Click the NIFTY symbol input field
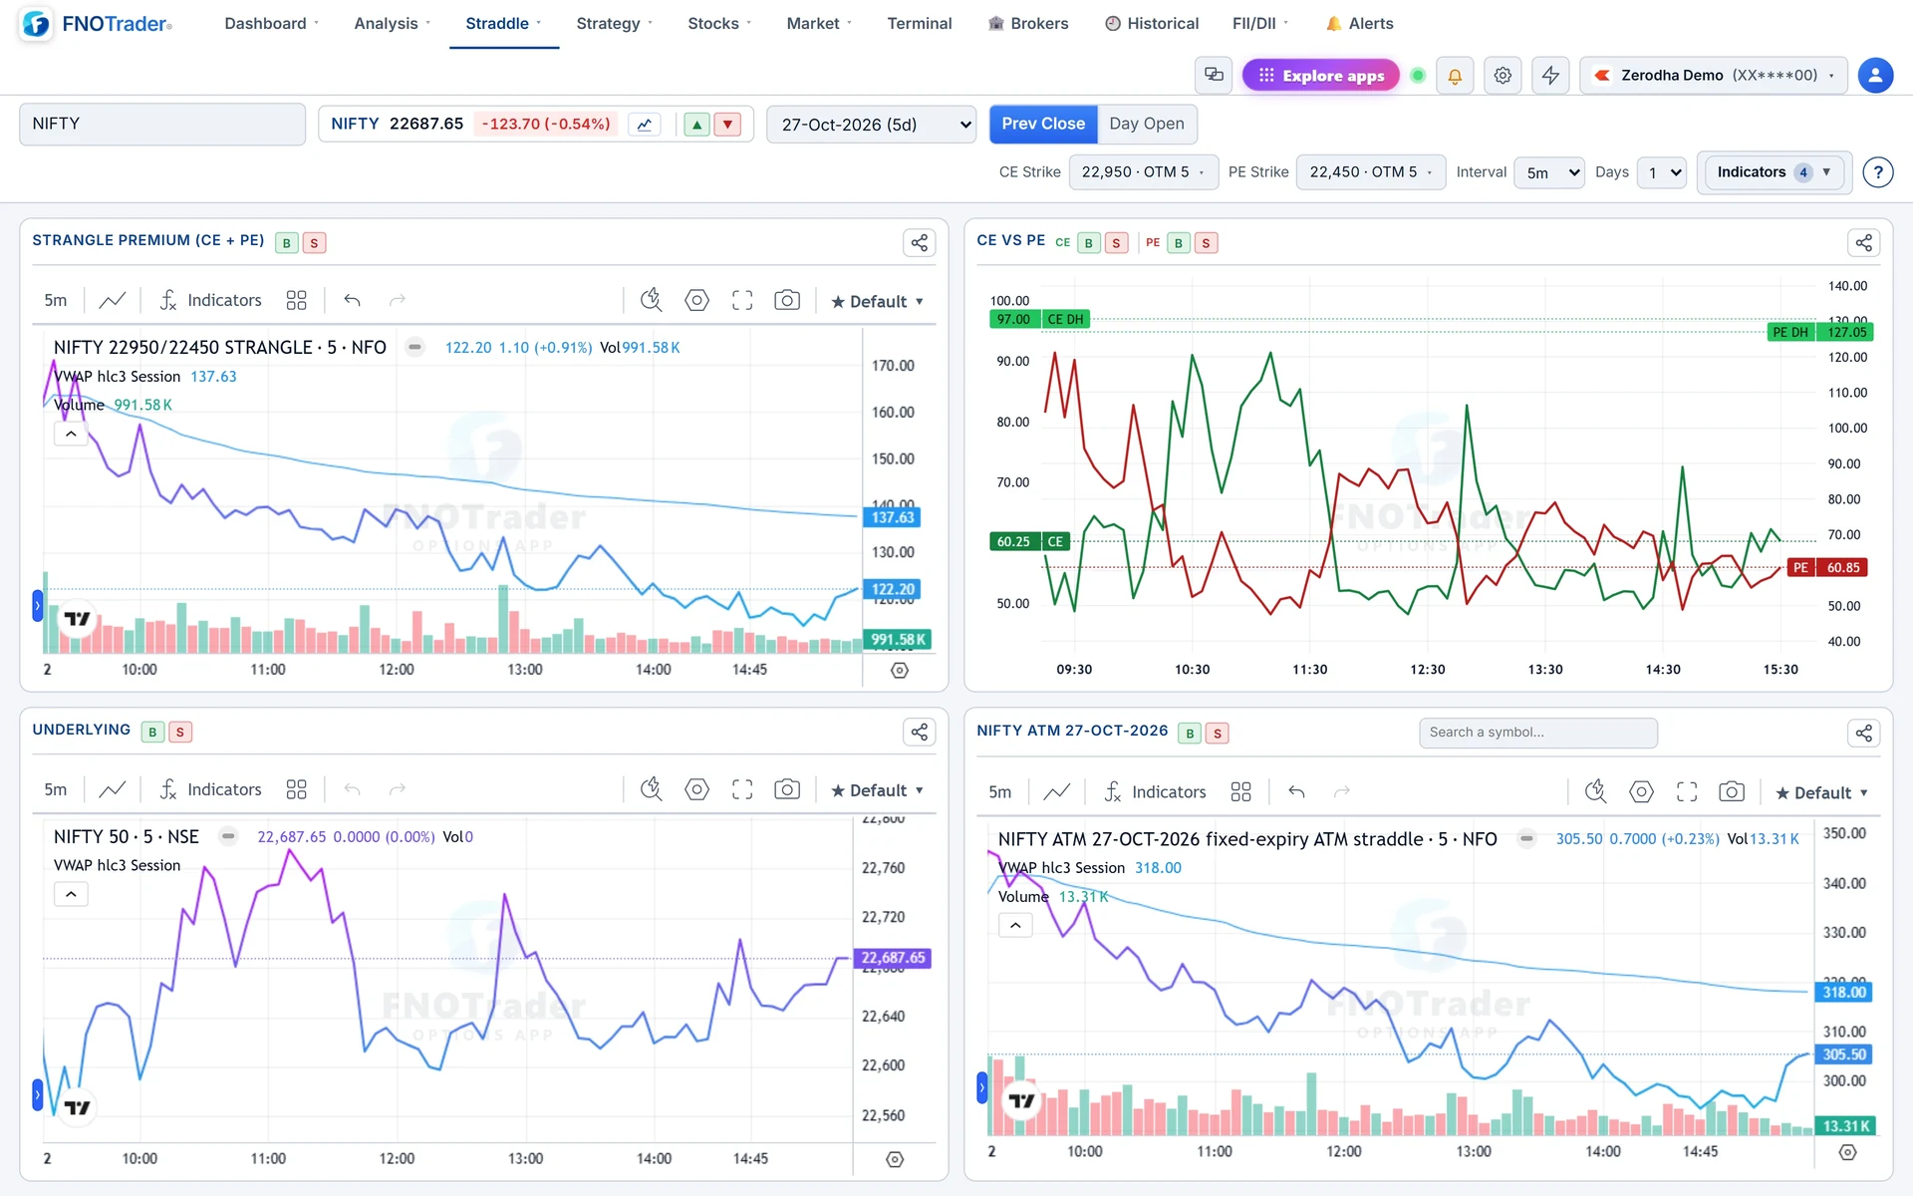The image size is (1913, 1196). click(x=162, y=125)
